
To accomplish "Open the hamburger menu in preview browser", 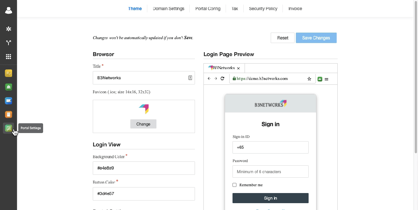I will pyautogui.click(x=327, y=79).
